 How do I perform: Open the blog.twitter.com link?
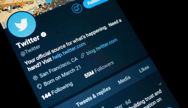[x=102, y=47]
